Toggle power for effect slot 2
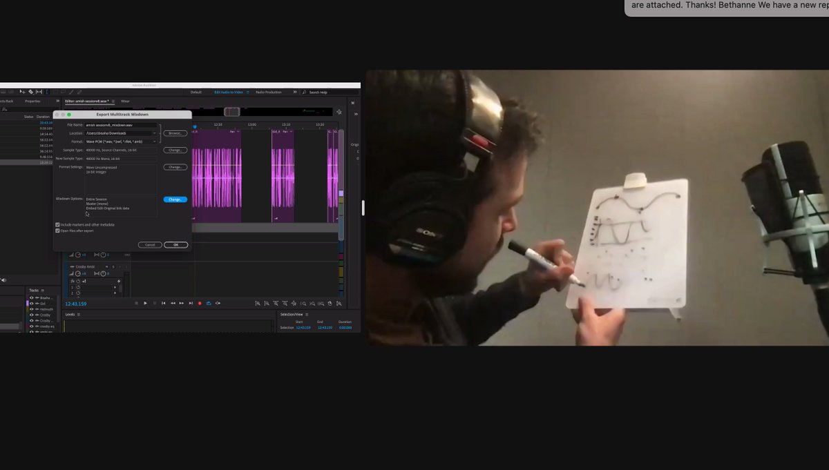829x470 pixels. [x=78, y=293]
